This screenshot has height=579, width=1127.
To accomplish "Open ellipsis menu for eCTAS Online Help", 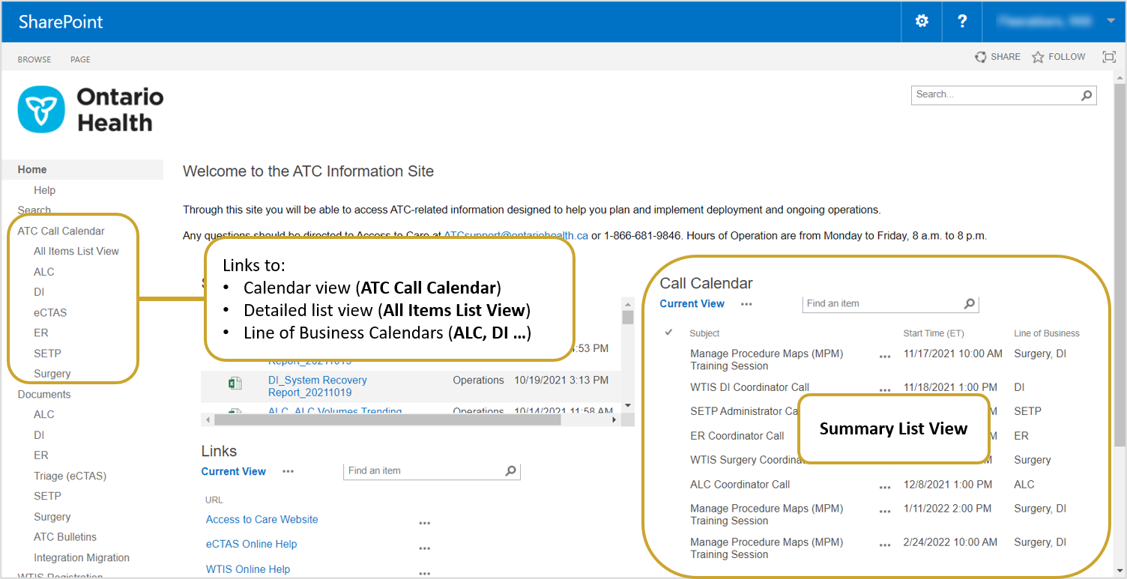I will coord(425,548).
